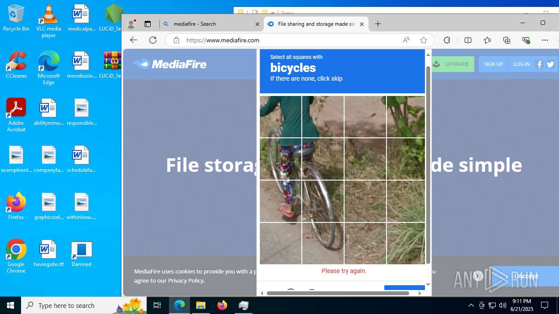Add this page to favorites star
The image size is (559, 314).
pos(423,40)
